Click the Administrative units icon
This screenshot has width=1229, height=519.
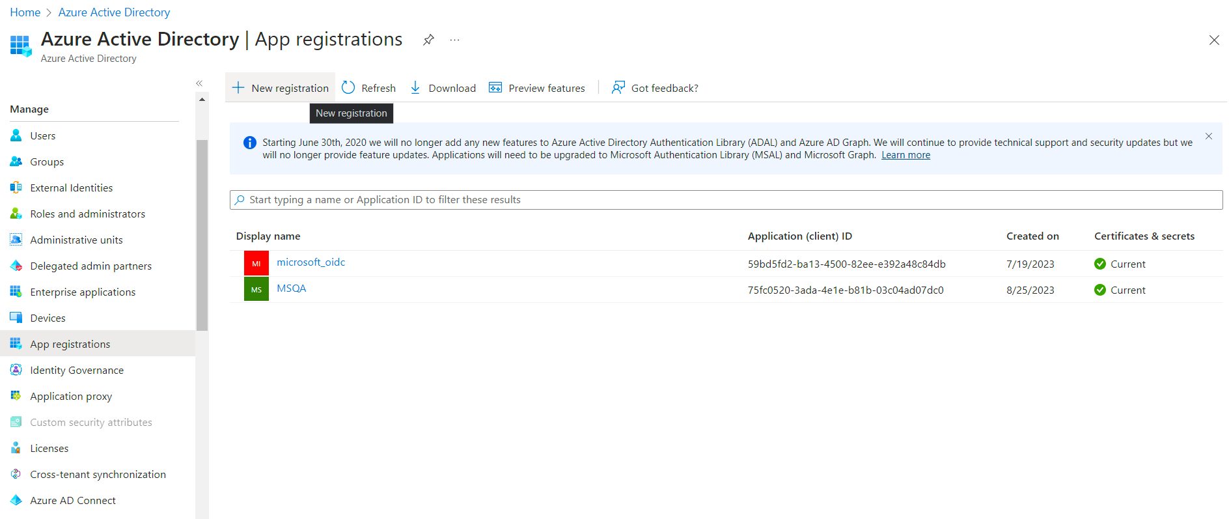(x=16, y=240)
